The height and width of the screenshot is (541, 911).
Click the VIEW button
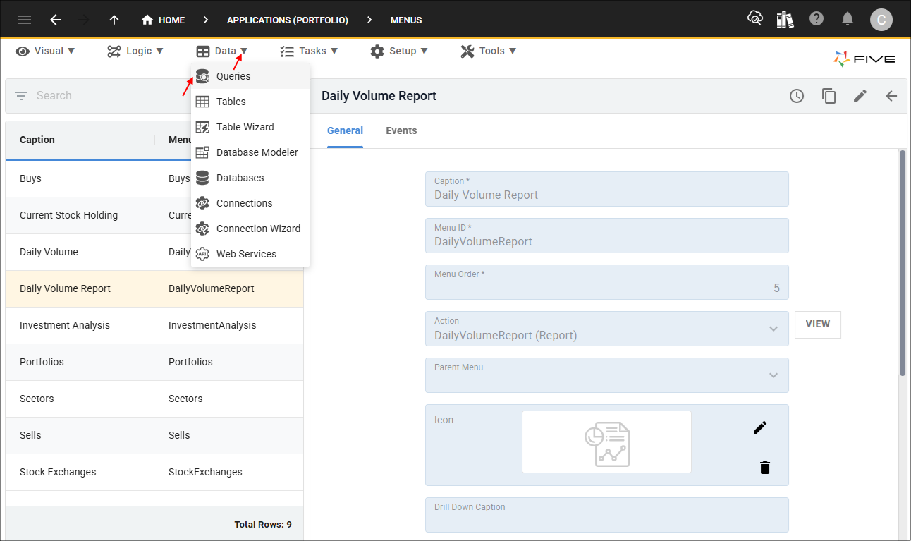[x=817, y=324]
